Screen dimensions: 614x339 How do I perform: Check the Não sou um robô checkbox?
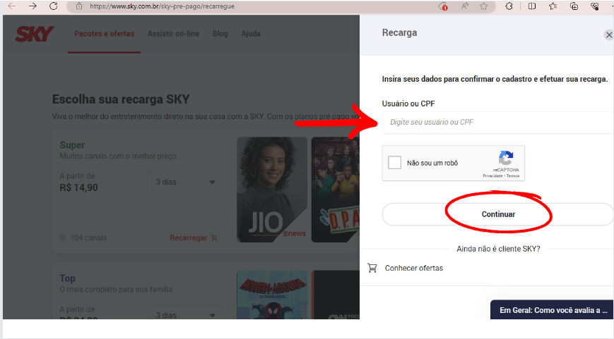pos(395,163)
